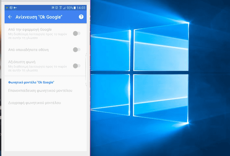The width and height of the screenshot is (230, 156).
Task: Tap the mobile signal strength icon
Action: 64,8
